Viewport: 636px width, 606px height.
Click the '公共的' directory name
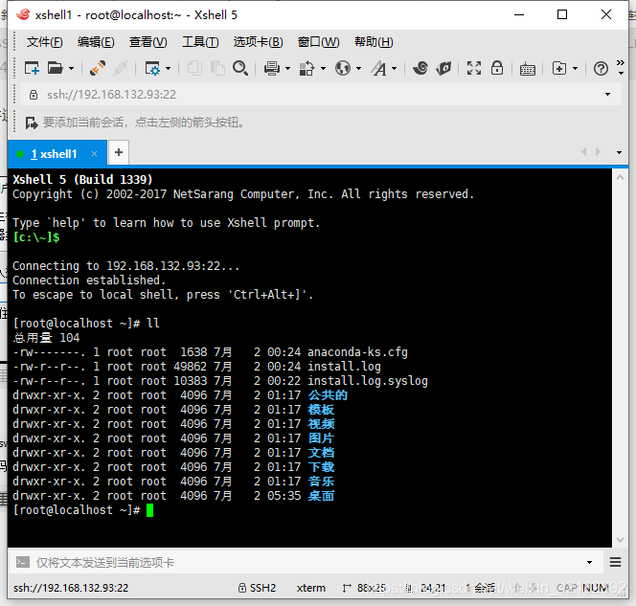pos(328,395)
